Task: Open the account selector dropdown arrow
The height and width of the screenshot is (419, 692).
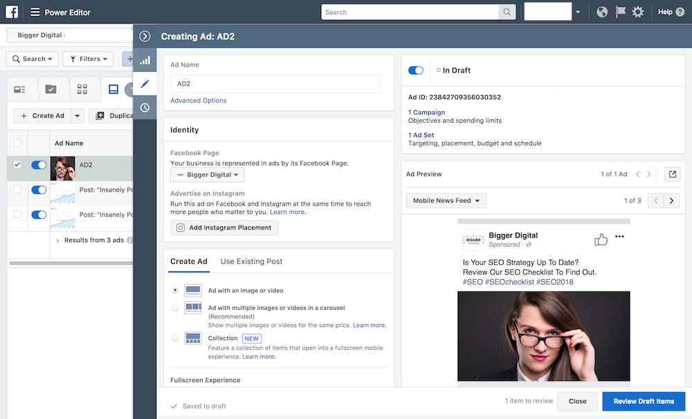Action: tap(578, 12)
